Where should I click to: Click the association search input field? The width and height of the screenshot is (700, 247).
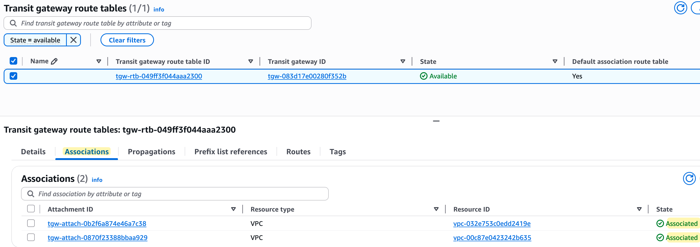174,194
